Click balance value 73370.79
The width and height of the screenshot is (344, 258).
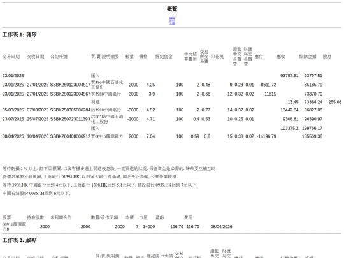[313, 94]
